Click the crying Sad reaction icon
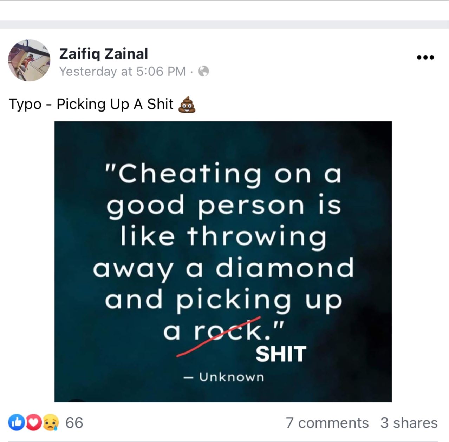 point(51,423)
